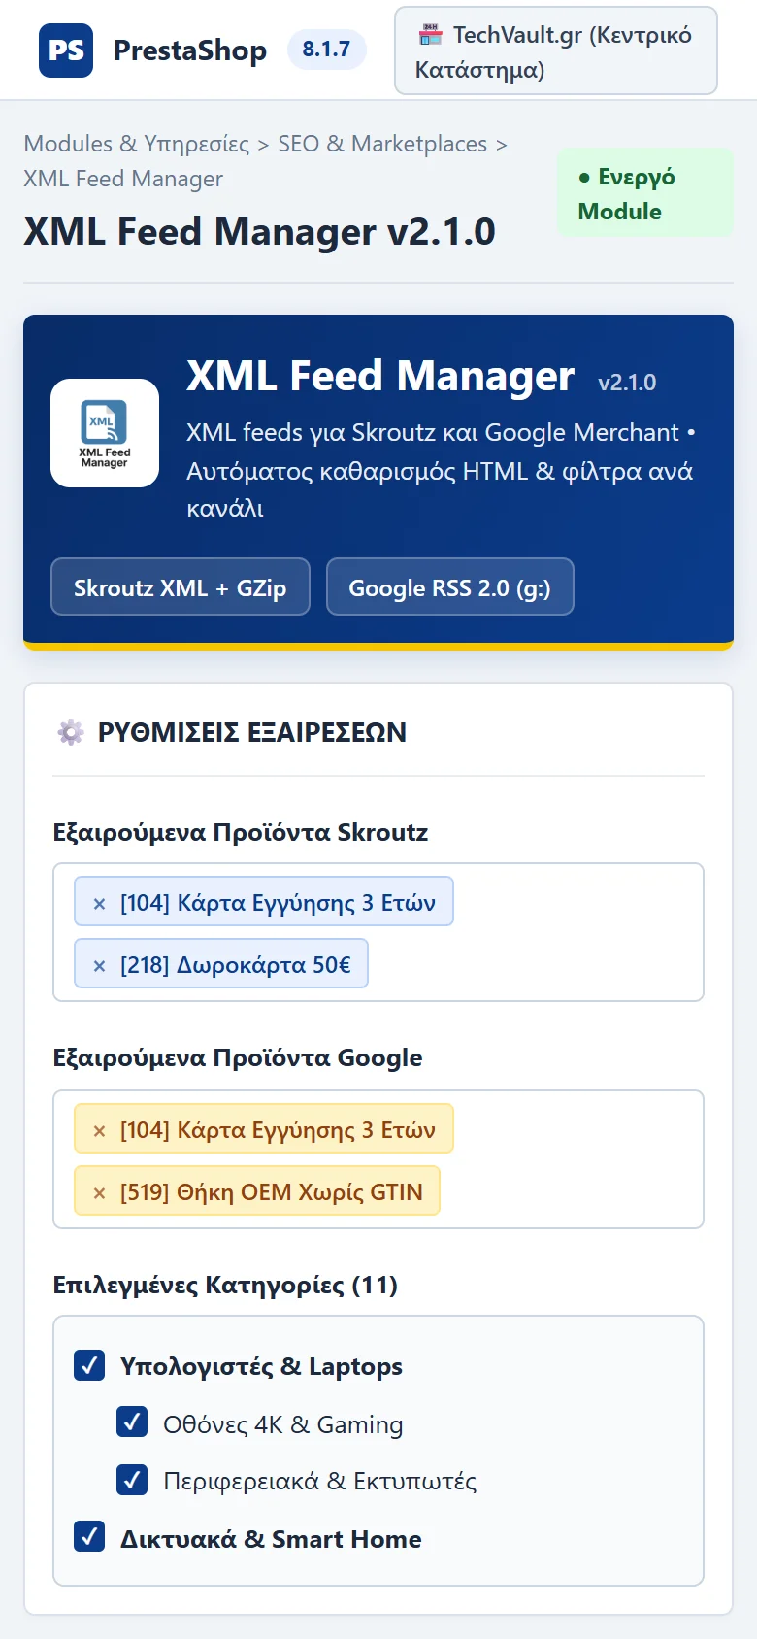The width and height of the screenshot is (757, 1639).
Task: Click the Εξαιρούμενα Προϊόντα Google label
Action: (x=238, y=1057)
